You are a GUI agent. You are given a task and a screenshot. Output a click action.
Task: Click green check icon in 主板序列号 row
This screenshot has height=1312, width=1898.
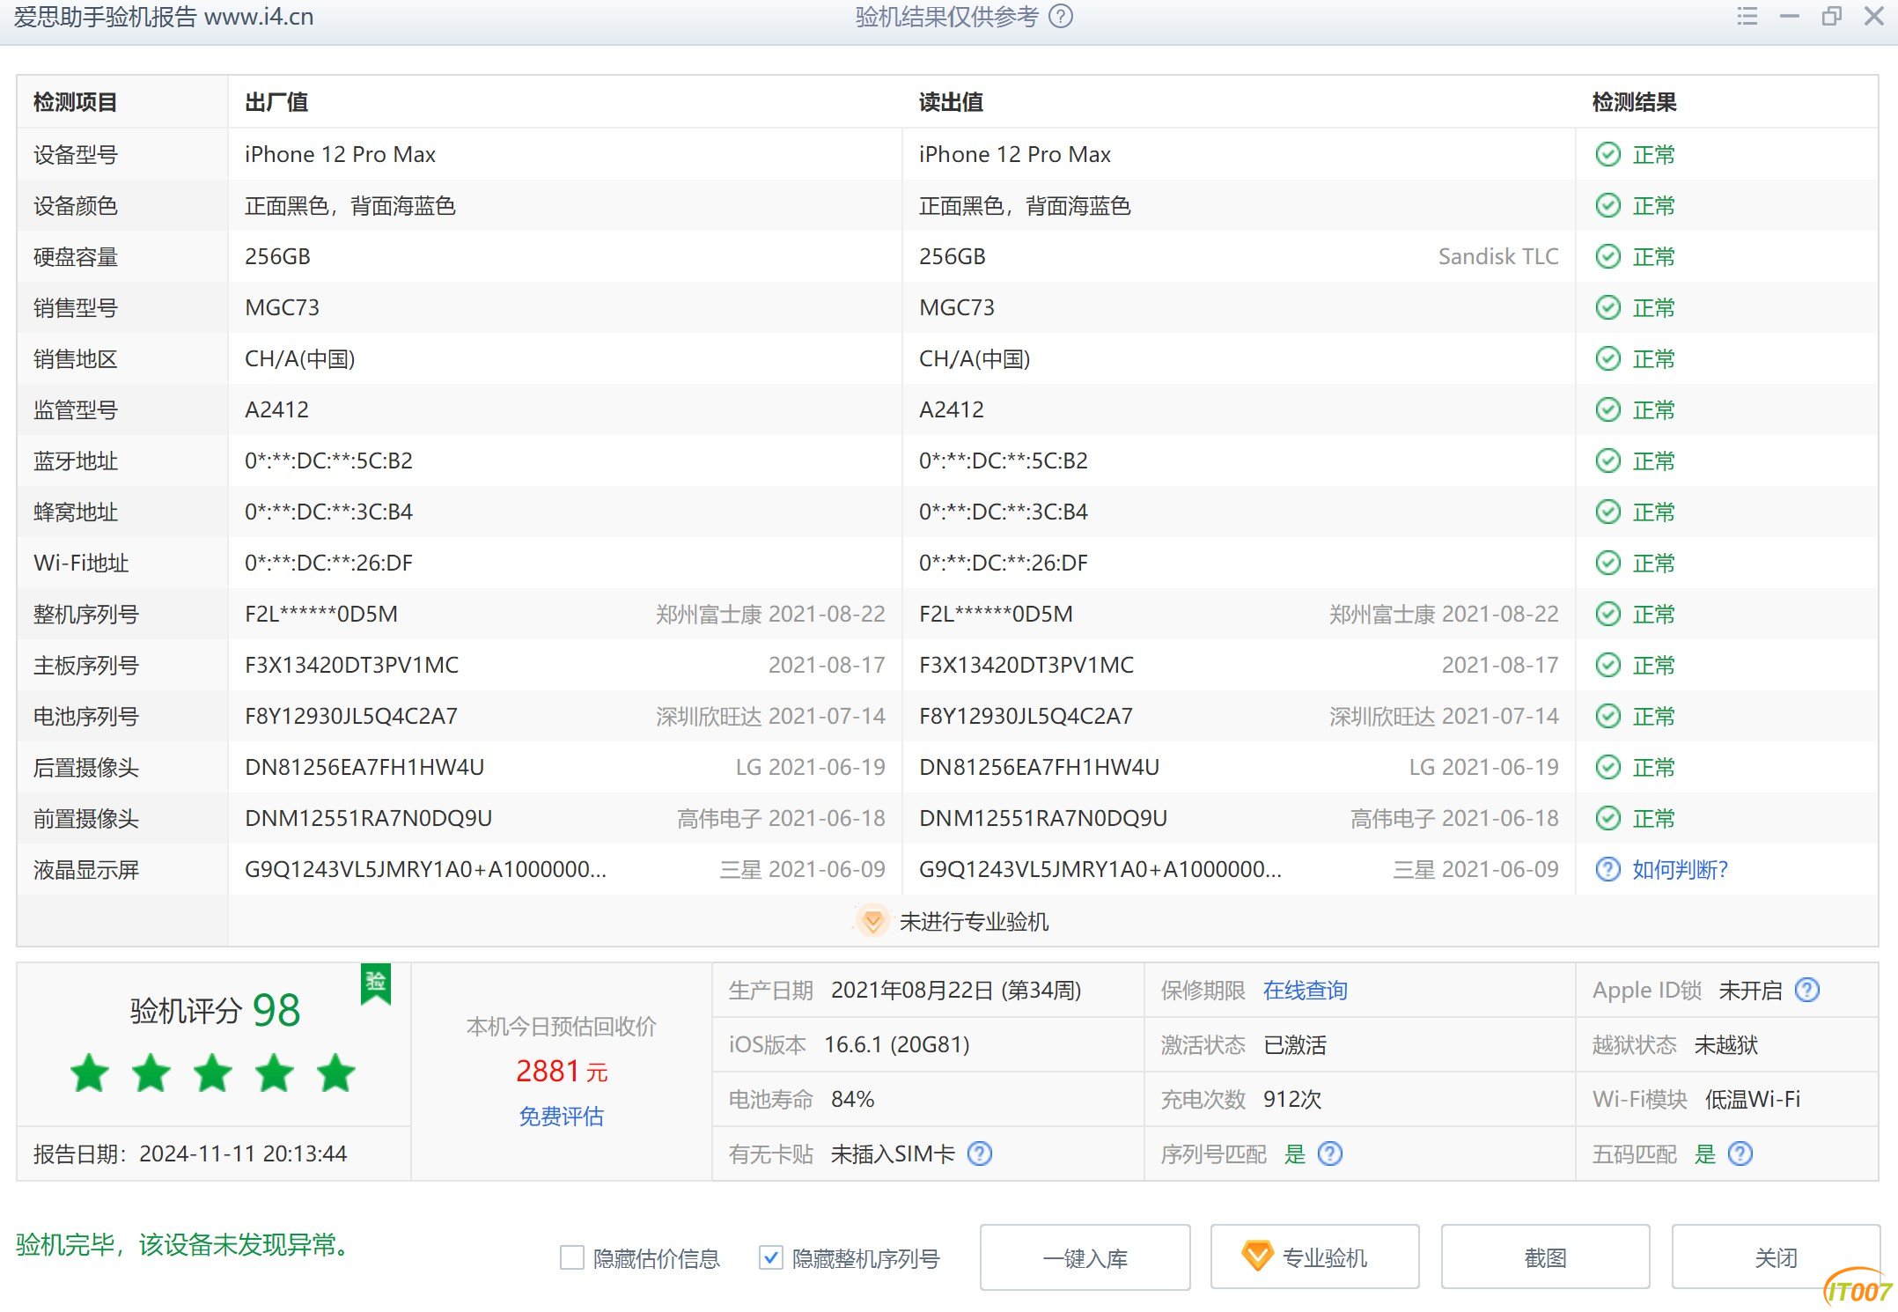1607,666
